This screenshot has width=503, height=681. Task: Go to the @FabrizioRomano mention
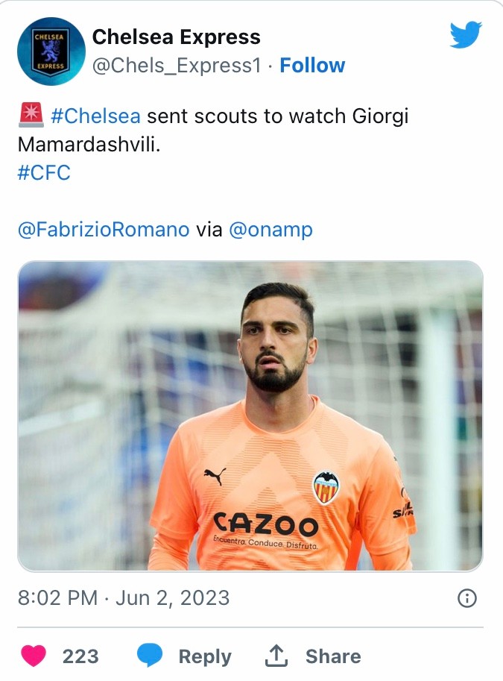pyautogui.click(x=104, y=230)
